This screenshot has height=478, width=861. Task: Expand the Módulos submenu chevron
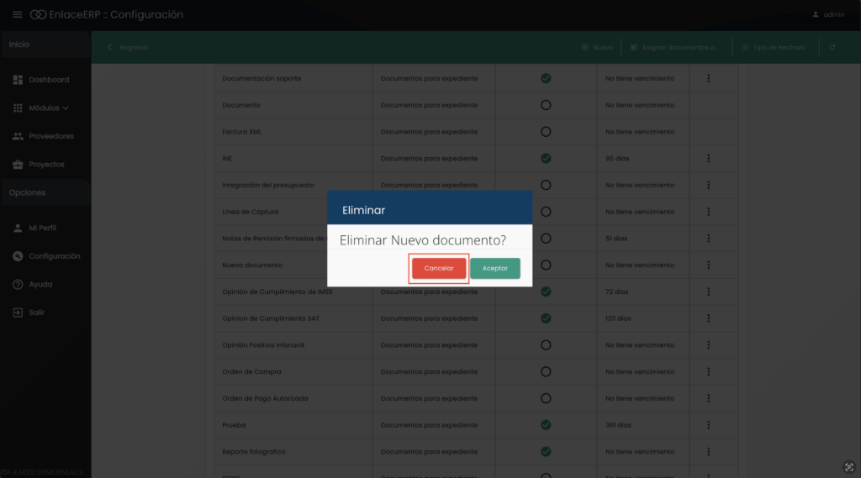(x=66, y=108)
